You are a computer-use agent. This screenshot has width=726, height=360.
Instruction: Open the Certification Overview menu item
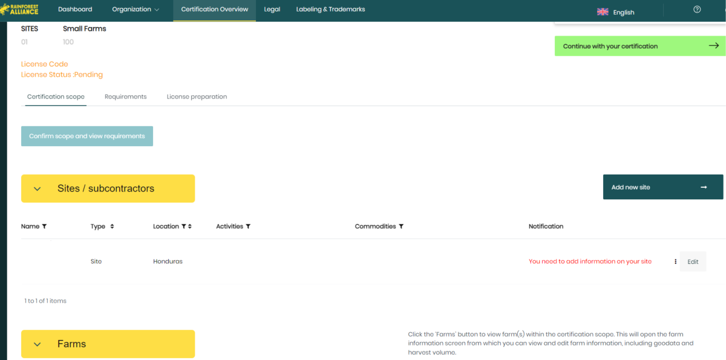(214, 9)
